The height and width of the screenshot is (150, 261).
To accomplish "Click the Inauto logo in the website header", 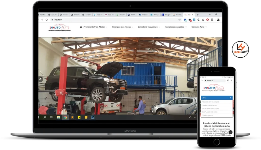I will coord(59,27).
